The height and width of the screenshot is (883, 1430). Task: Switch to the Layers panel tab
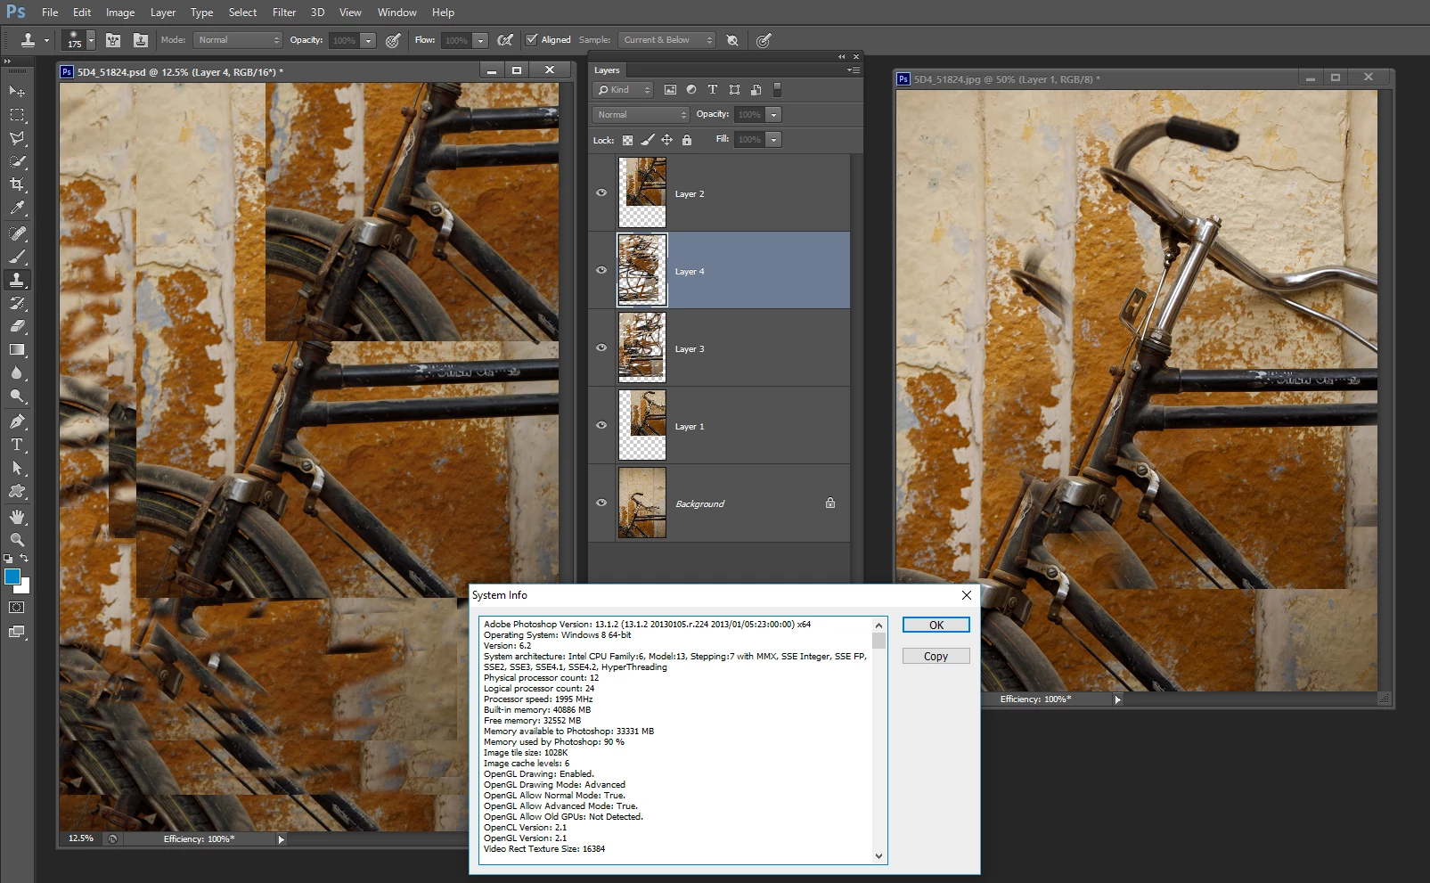pyautogui.click(x=607, y=70)
